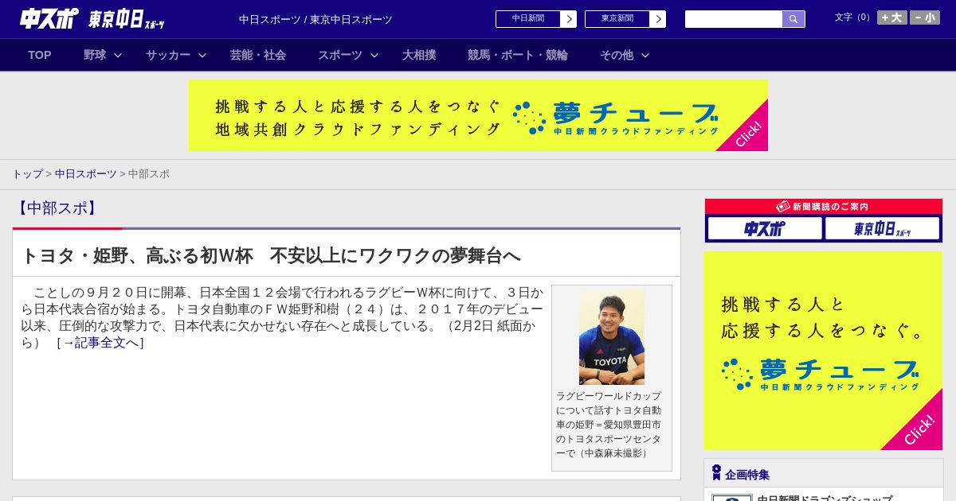Click the arrow beside 東京新聞
956x501 pixels.
(x=658, y=19)
